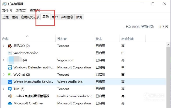Expand the Sogou.com (4) group
The height and width of the screenshot is (108, 171).
[4, 60]
